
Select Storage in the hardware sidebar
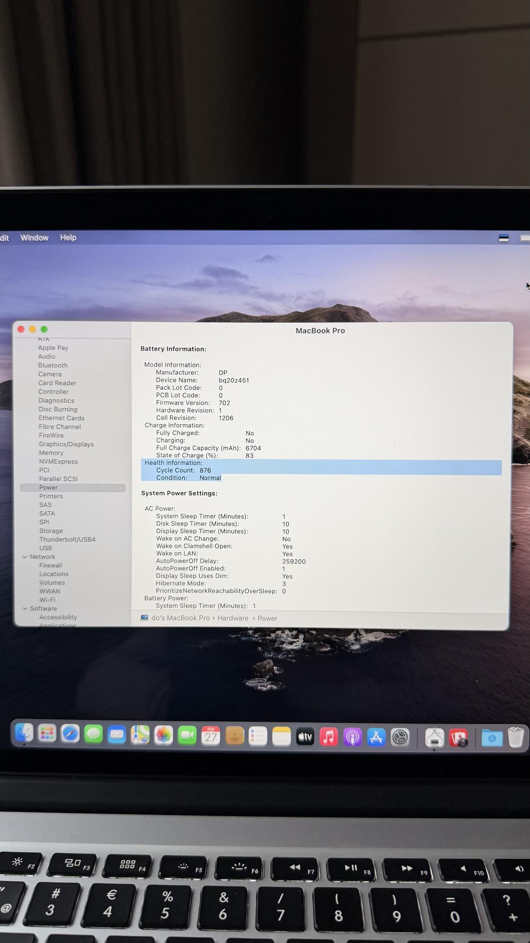51,531
